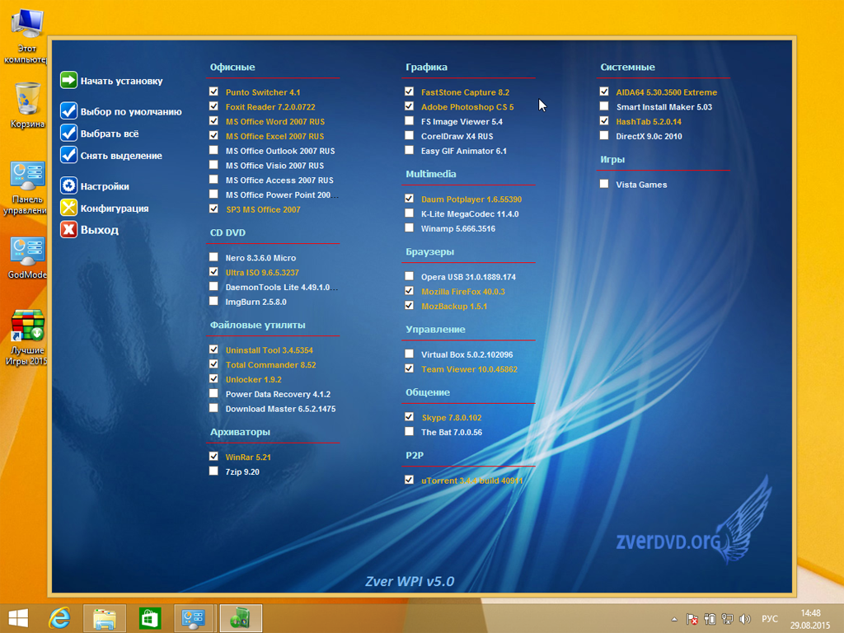Viewport: 844px width, 633px height.
Task: Click the Mozilla FireFox 40.0.3 label
Action: (462, 292)
